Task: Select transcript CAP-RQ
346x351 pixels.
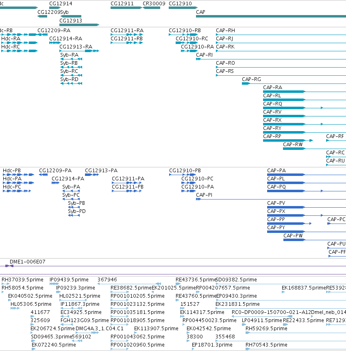Action: click(305, 108)
